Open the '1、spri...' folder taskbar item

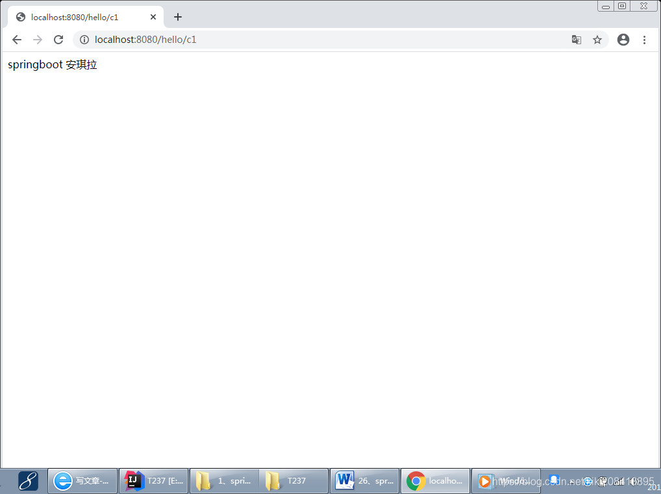[x=225, y=481]
